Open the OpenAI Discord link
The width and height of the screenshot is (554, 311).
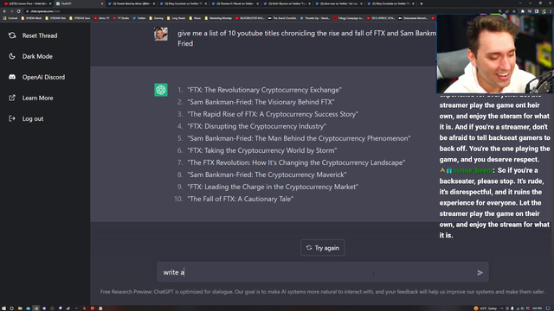pyautogui.click(x=43, y=77)
